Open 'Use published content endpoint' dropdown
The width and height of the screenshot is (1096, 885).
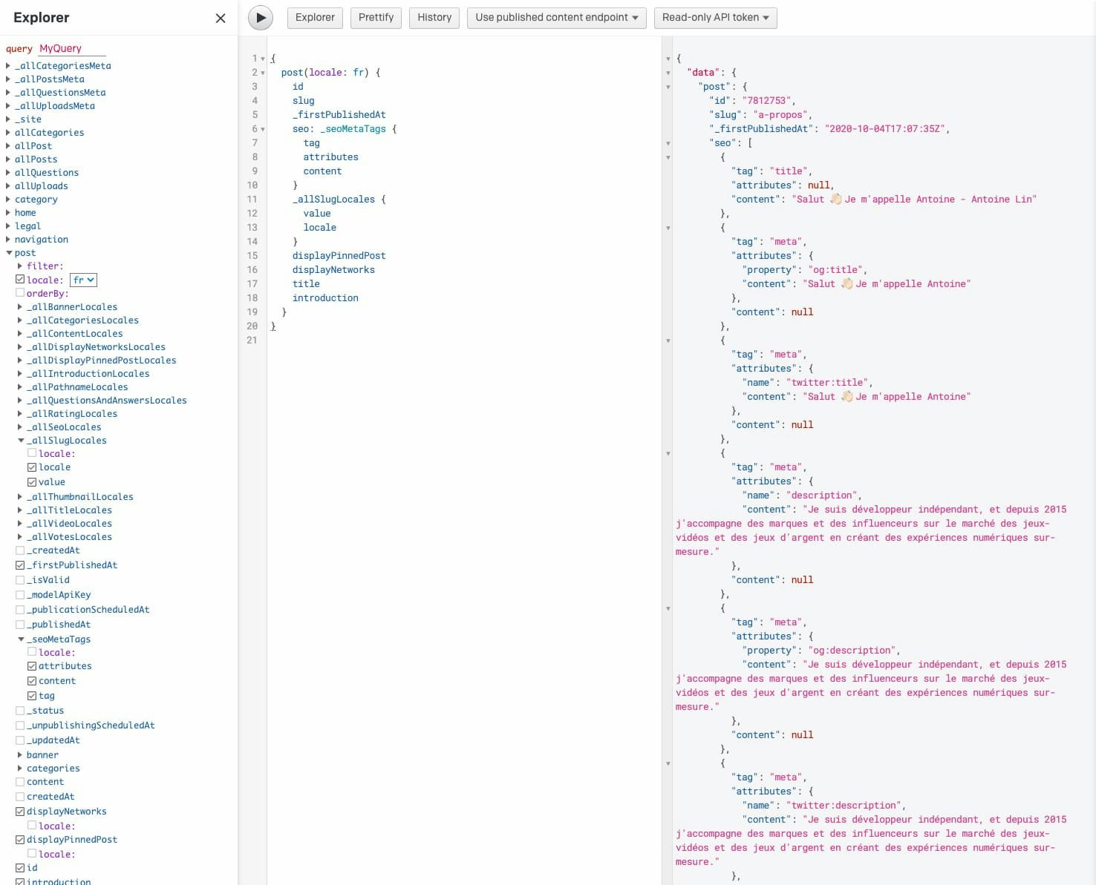(557, 18)
